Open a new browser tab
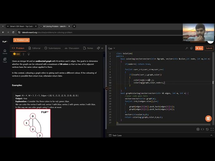 (74, 26)
